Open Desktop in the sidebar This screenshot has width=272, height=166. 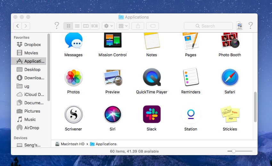coord(29,69)
